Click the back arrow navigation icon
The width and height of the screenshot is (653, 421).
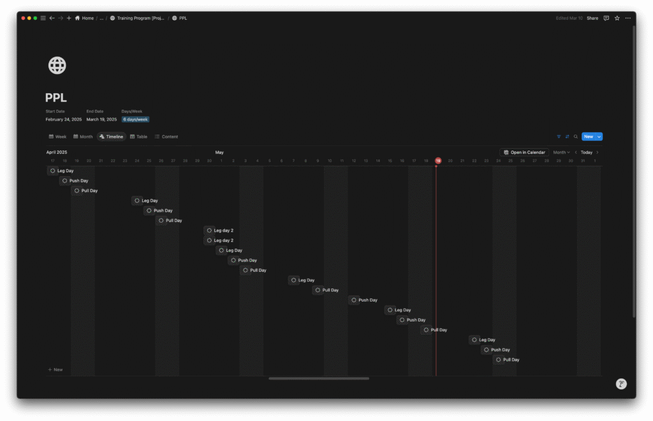pyautogui.click(x=52, y=18)
